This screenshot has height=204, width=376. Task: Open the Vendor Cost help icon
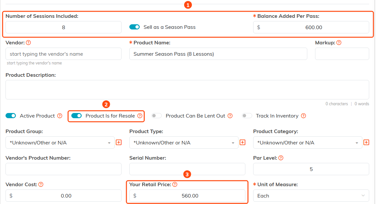[x=41, y=185]
